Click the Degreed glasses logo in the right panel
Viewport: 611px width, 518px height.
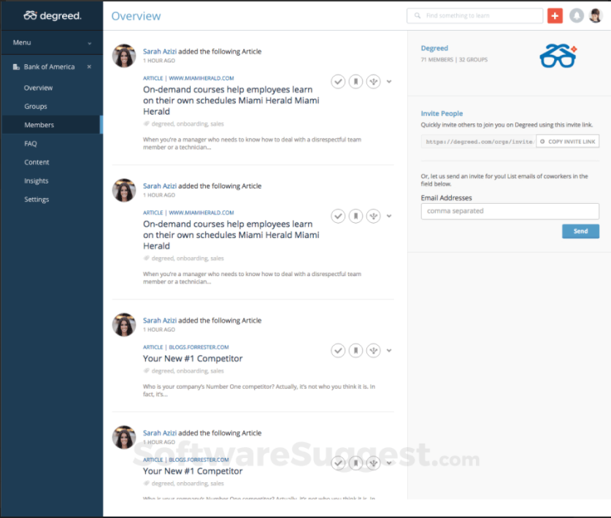pos(558,56)
